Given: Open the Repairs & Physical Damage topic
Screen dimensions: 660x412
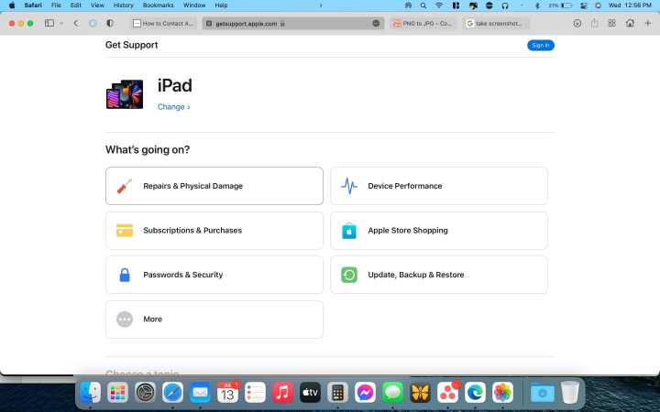Looking at the screenshot, I should click(x=214, y=186).
